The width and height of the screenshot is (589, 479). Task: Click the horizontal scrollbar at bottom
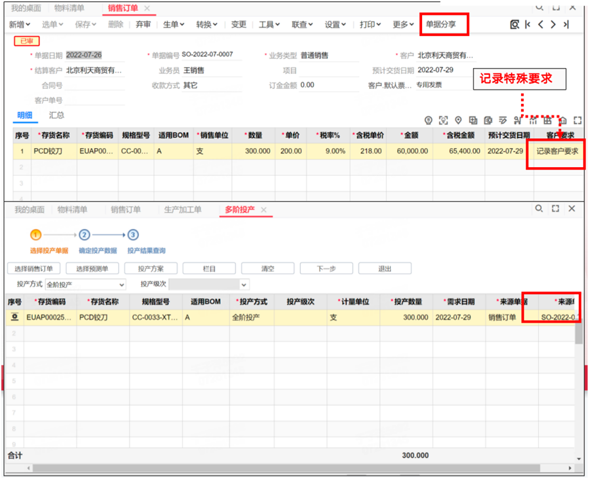click(285, 468)
